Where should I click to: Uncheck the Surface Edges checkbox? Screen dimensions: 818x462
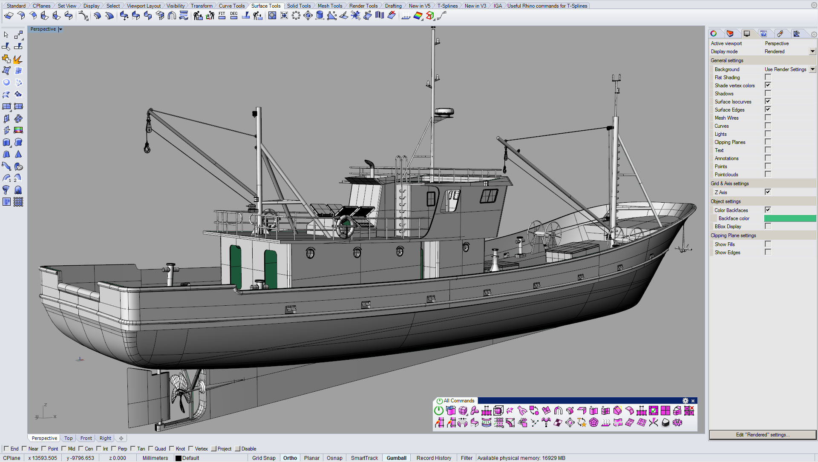click(x=768, y=110)
